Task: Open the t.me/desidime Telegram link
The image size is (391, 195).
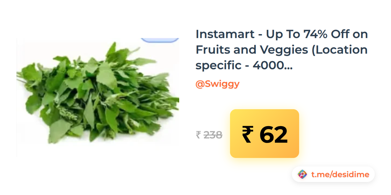Action: point(340,175)
